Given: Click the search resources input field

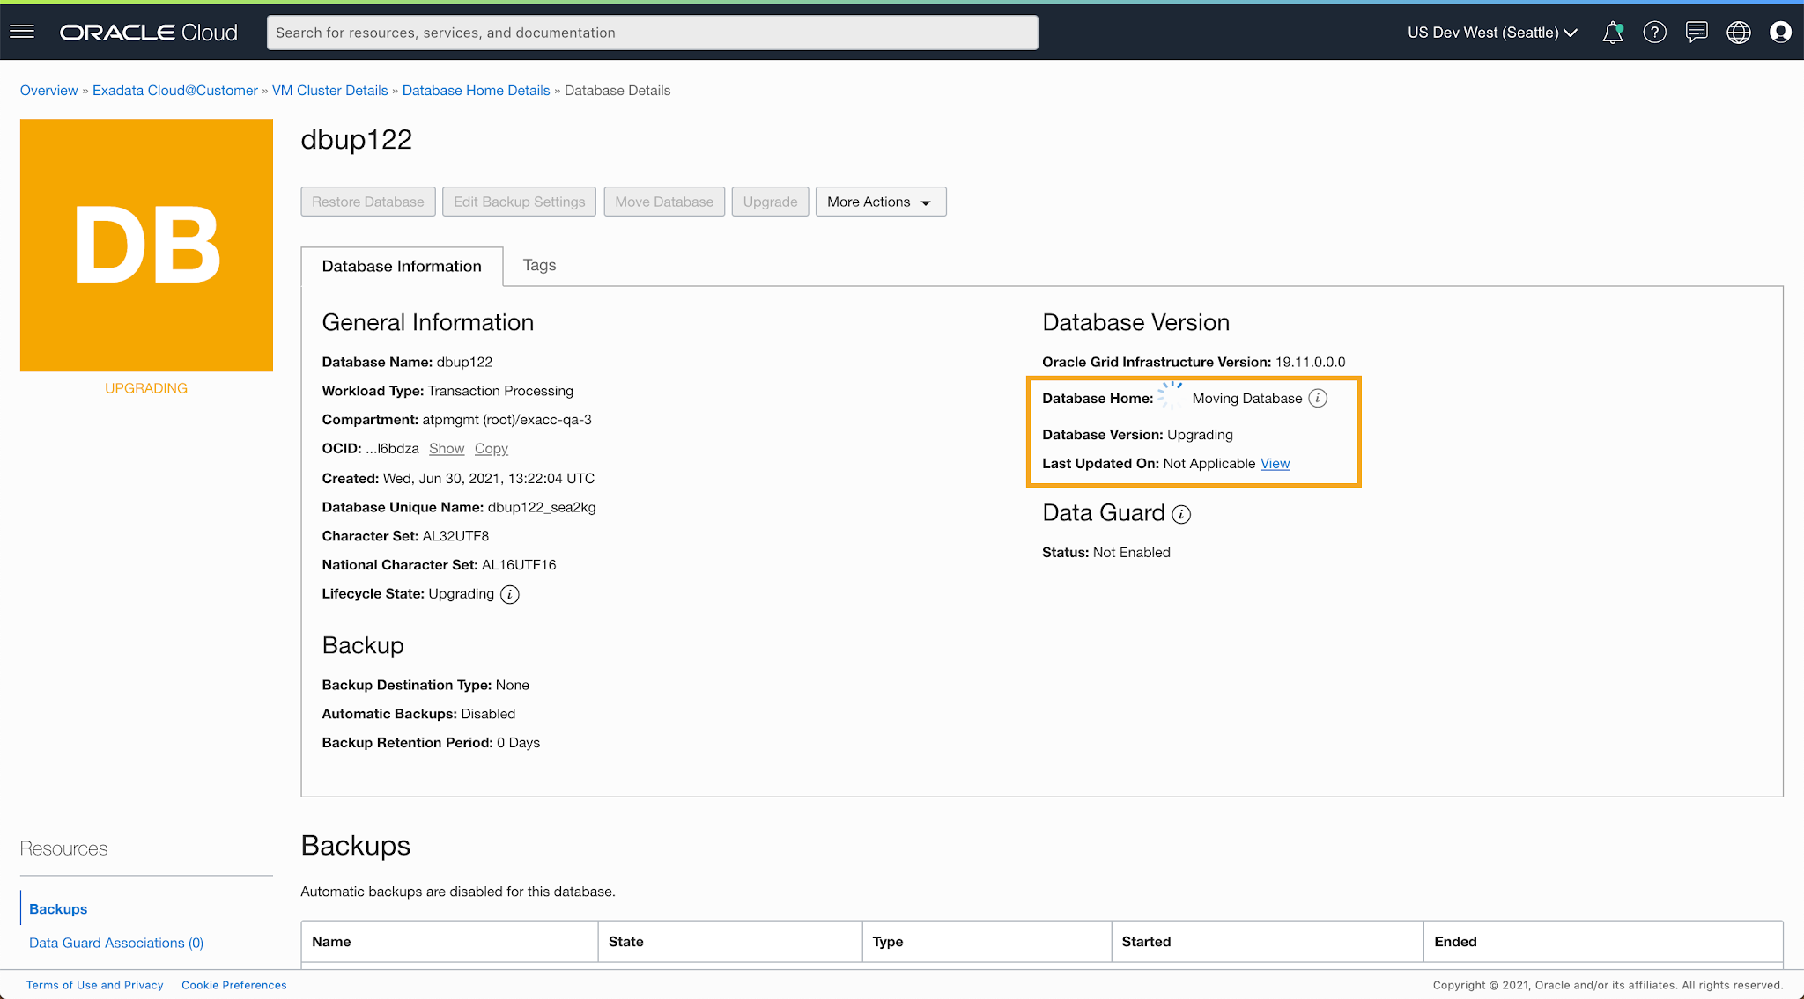Looking at the screenshot, I should 652,33.
